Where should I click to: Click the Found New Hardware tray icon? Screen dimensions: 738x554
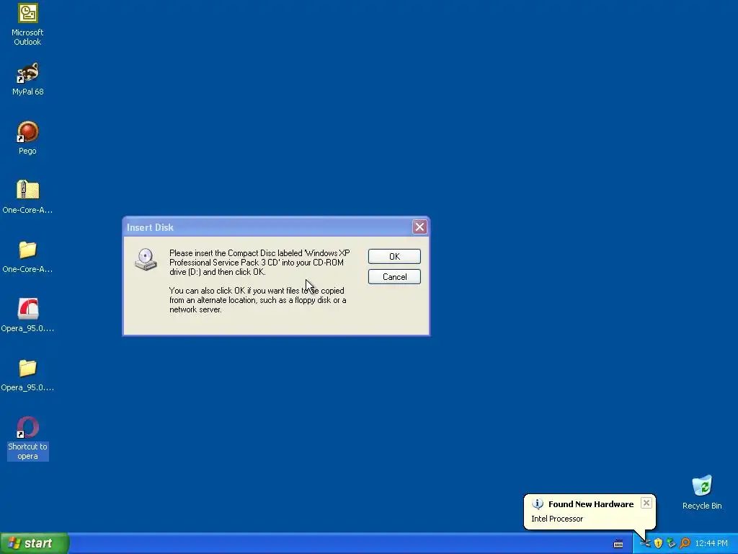[x=645, y=543]
